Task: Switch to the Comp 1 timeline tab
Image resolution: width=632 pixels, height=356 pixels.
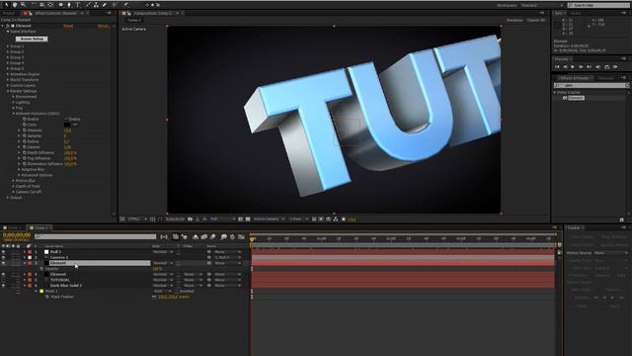Action: (x=13, y=227)
